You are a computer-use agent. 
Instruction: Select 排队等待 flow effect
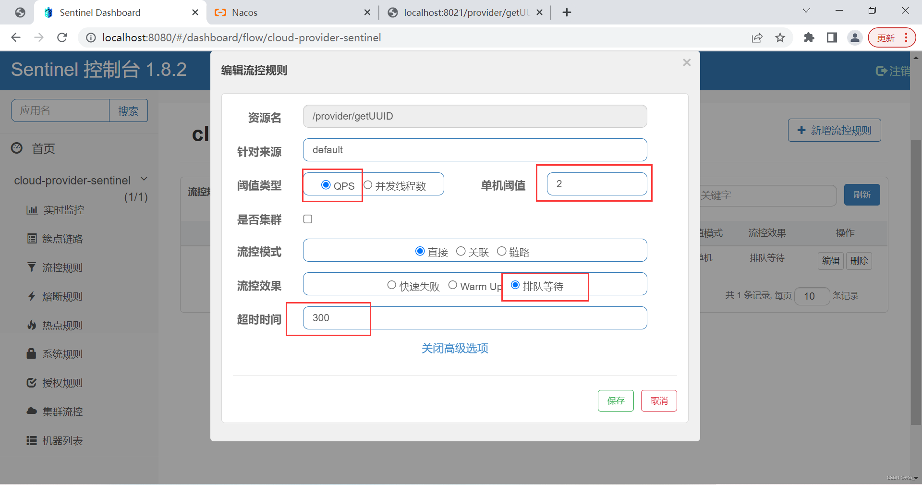515,285
